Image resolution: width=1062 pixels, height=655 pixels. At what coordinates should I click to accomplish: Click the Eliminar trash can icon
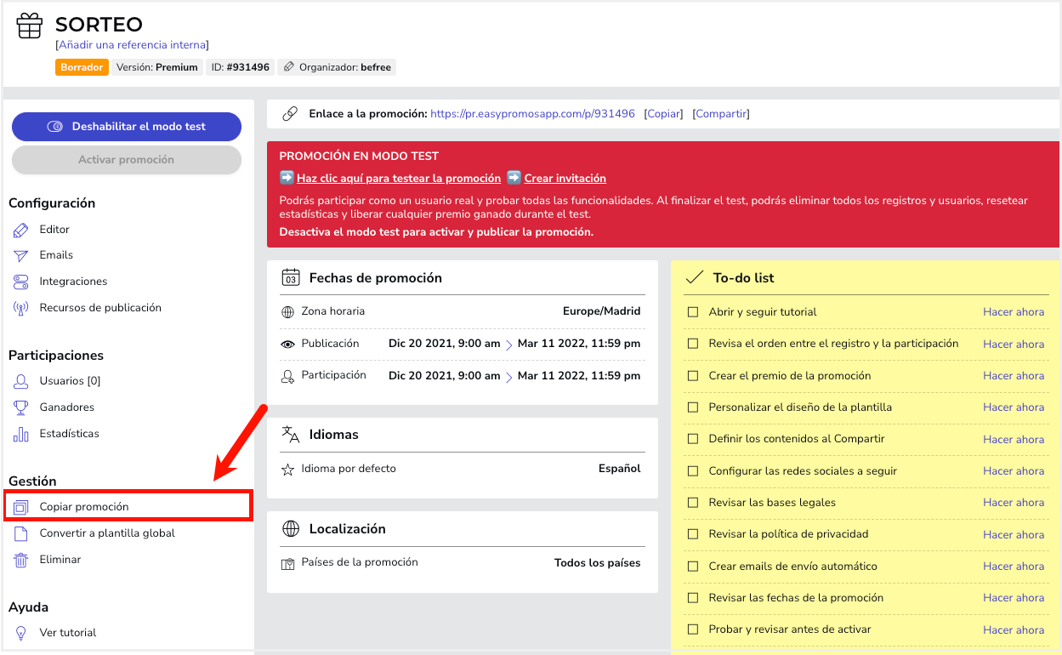(x=21, y=560)
